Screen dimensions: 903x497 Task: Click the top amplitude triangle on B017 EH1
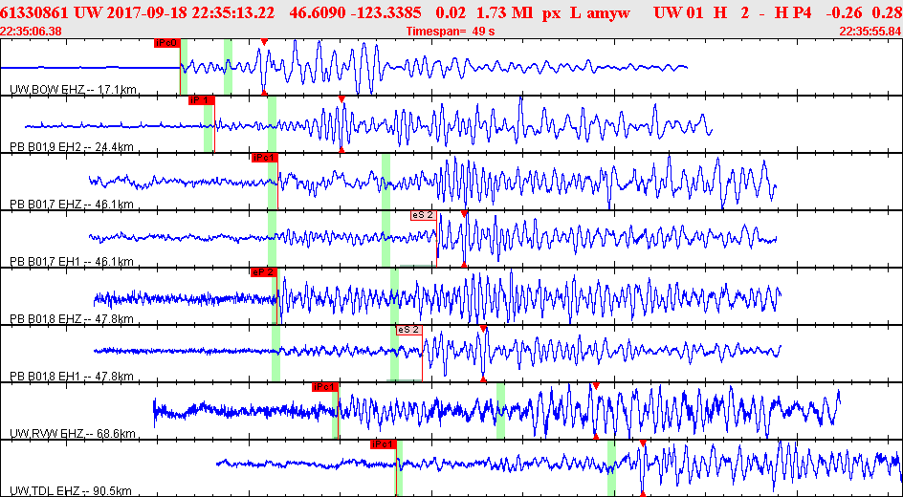coord(464,214)
